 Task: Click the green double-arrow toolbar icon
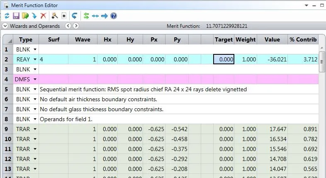pos(86,16)
